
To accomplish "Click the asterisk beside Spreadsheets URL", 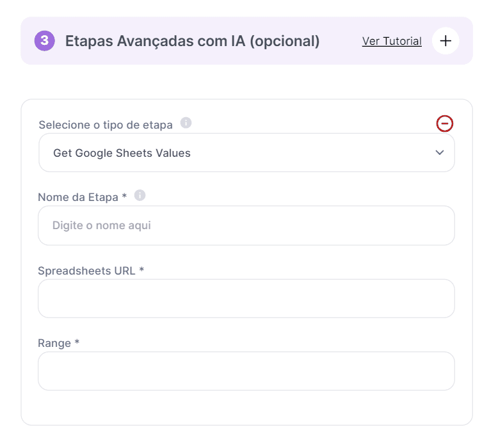I will pos(141,270).
